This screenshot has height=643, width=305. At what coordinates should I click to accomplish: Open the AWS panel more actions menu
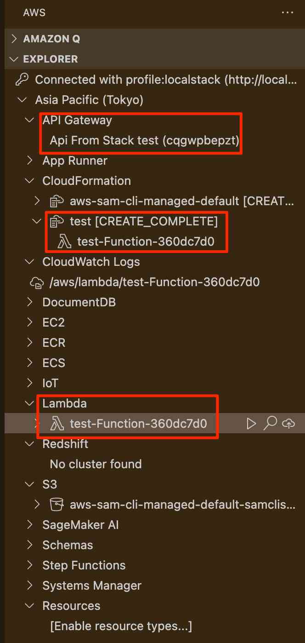point(287,12)
